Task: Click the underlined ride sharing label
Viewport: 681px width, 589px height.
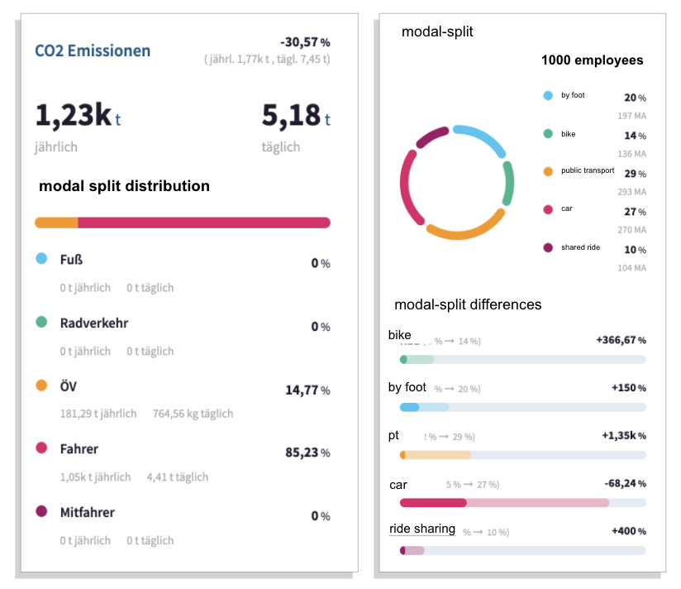Action: click(422, 529)
